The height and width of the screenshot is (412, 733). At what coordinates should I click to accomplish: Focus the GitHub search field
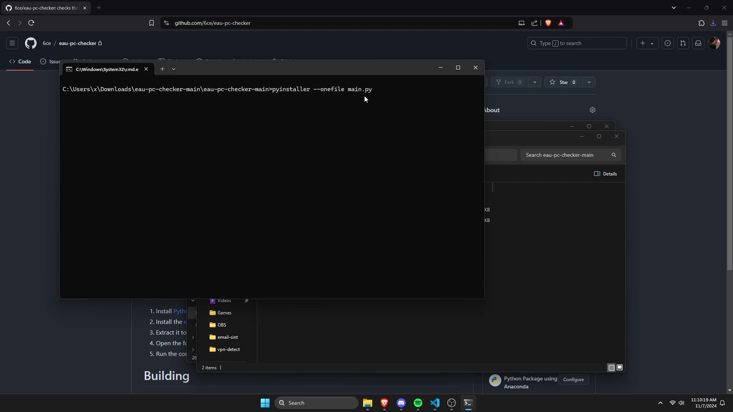576,43
